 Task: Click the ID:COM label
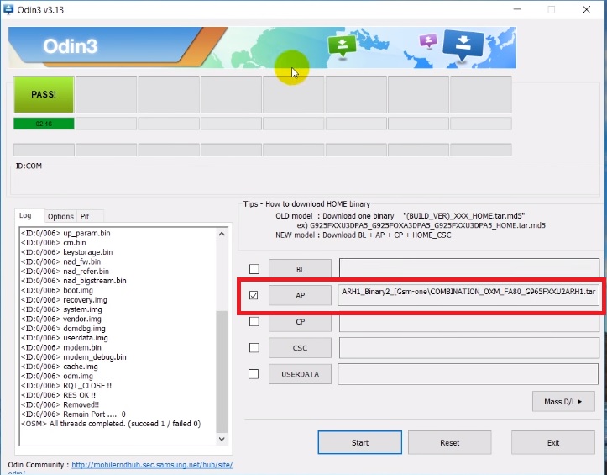click(29, 166)
